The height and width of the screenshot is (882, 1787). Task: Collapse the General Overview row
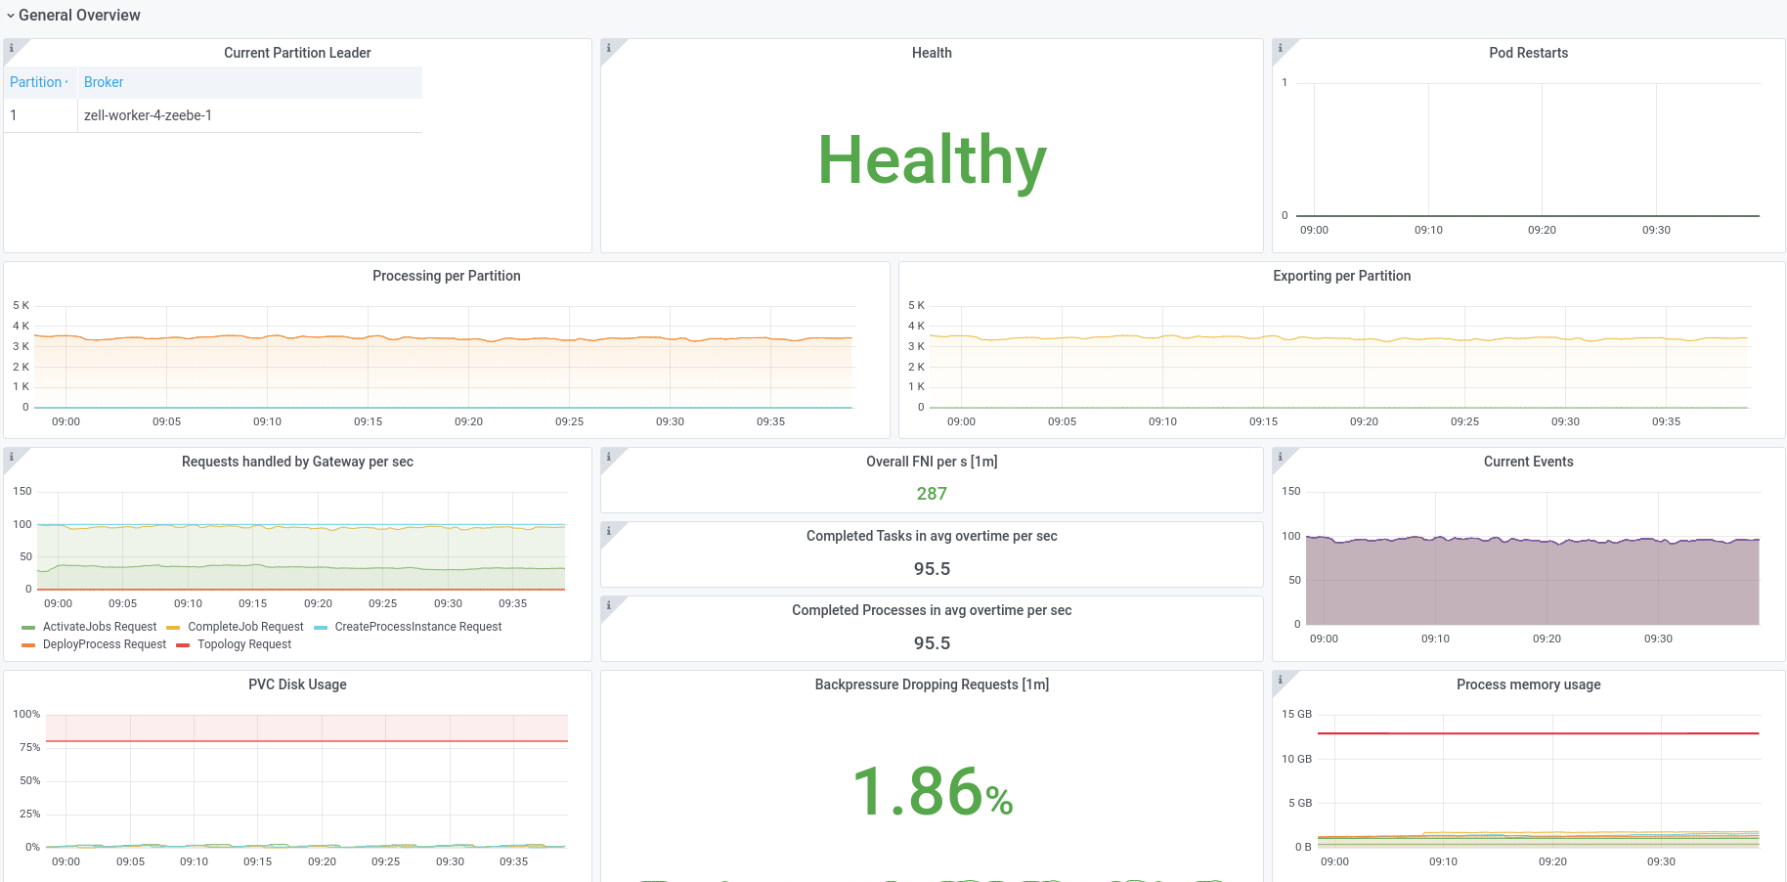[x=73, y=15]
